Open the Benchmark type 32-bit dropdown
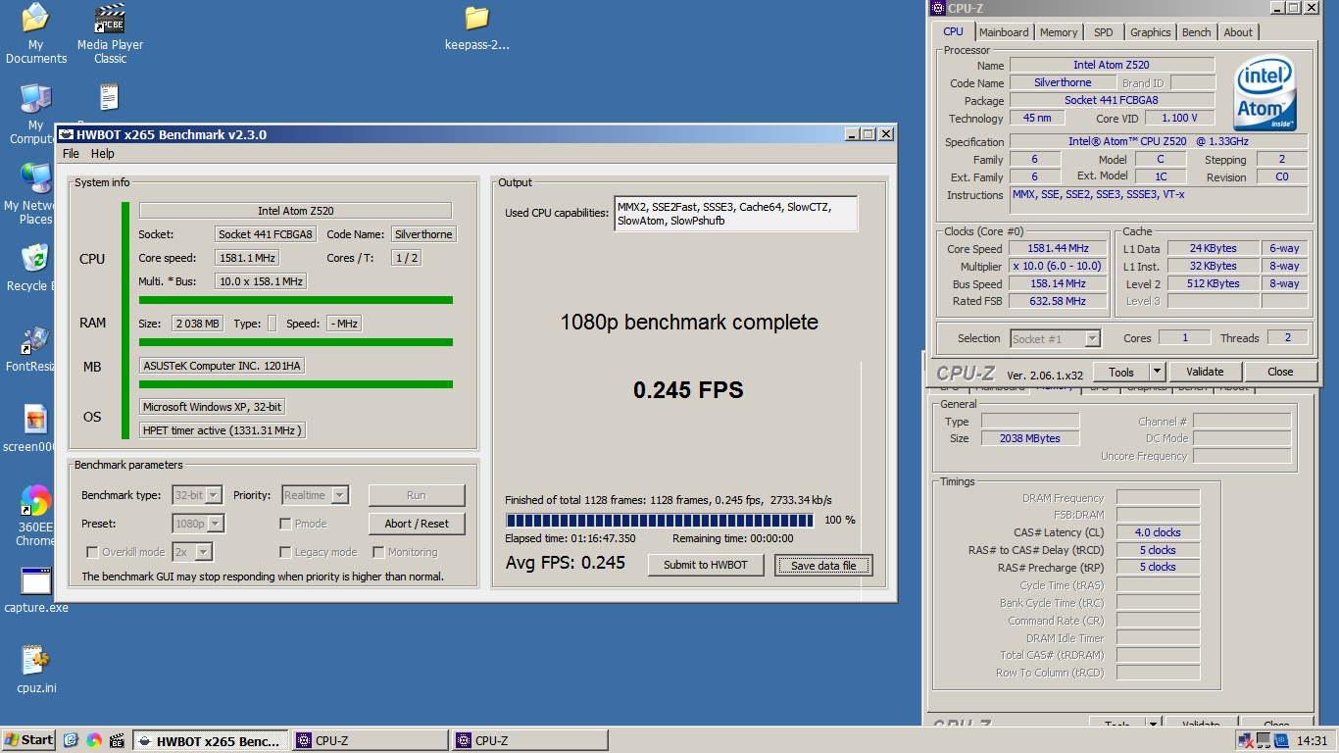 pos(197,495)
